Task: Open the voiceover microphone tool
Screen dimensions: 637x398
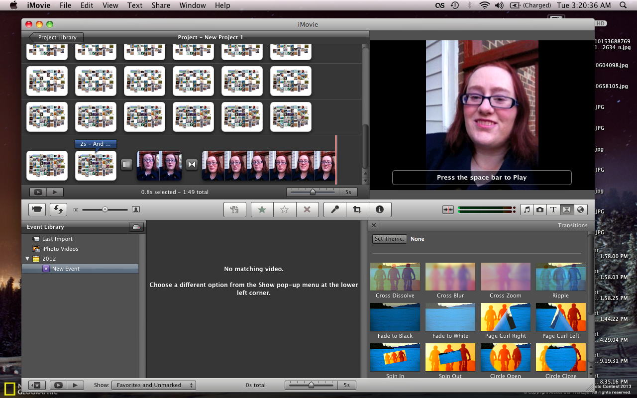Action: pyautogui.click(x=334, y=209)
